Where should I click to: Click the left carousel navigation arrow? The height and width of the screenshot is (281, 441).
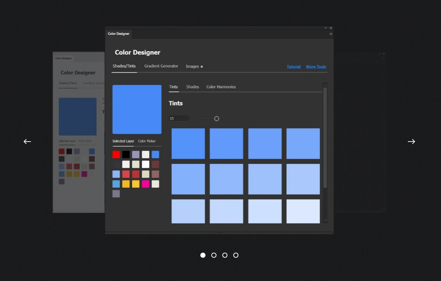point(27,141)
